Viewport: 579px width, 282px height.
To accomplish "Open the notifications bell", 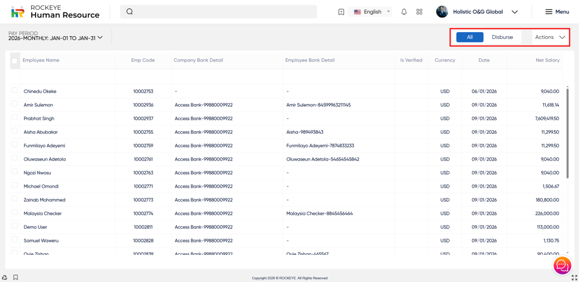I will 404,12.
